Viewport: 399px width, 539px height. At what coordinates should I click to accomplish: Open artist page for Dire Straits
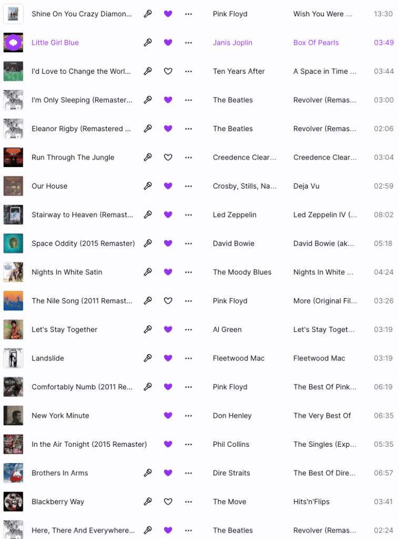pos(231,473)
